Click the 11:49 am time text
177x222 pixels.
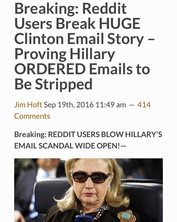[x=111, y=105]
